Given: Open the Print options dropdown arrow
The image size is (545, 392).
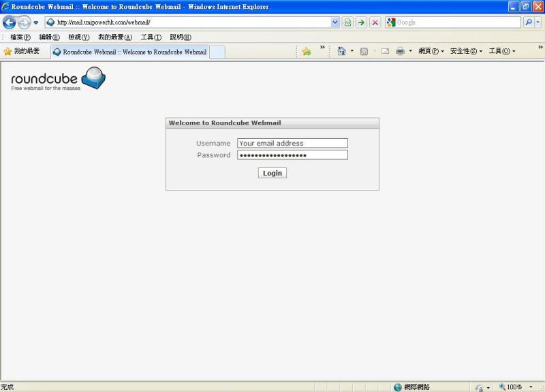Looking at the screenshot, I should coord(411,51).
